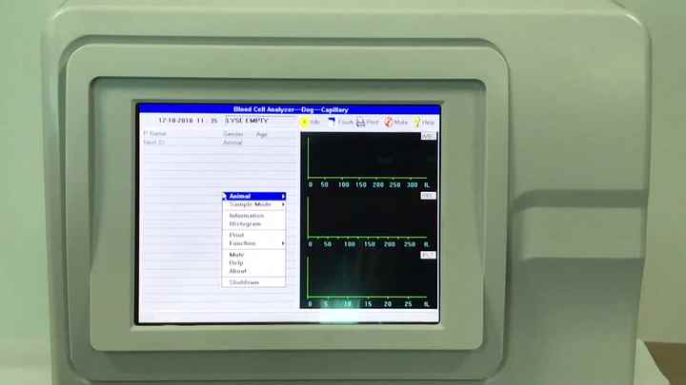This screenshot has width=686, height=385.
Task: Click the yellow Idle status icon
Action: [x=305, y=123]
